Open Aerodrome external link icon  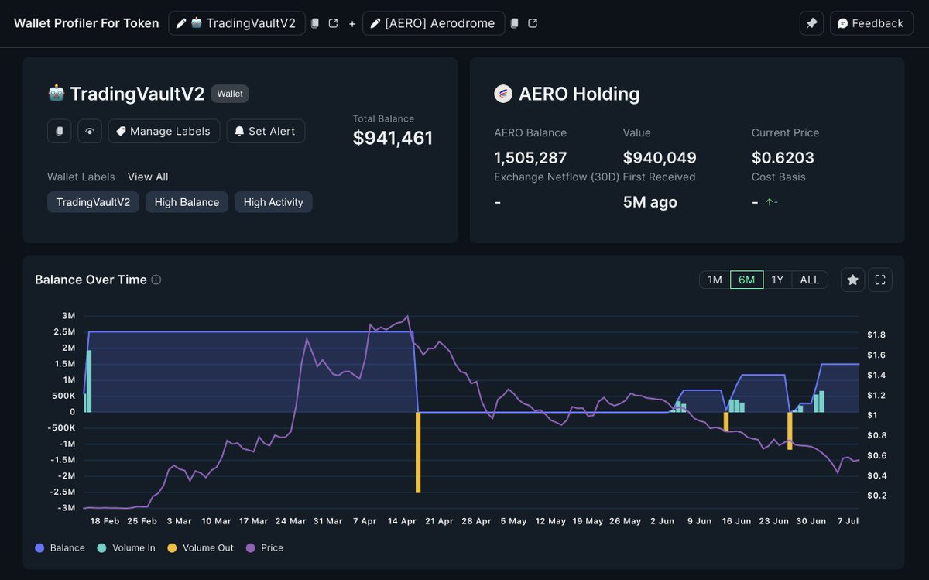click(x=533, y=23)
